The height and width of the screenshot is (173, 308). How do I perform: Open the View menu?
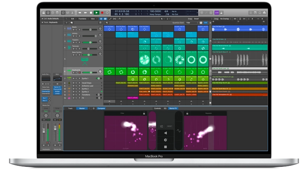click(94, 19)
